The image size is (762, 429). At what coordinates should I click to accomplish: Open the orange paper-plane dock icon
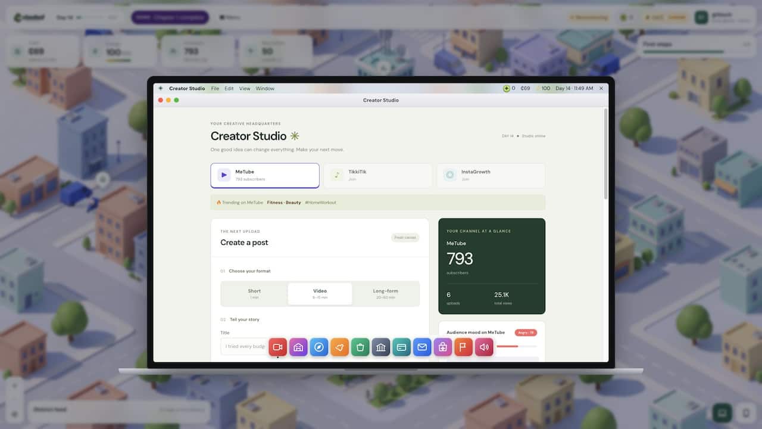340,347
